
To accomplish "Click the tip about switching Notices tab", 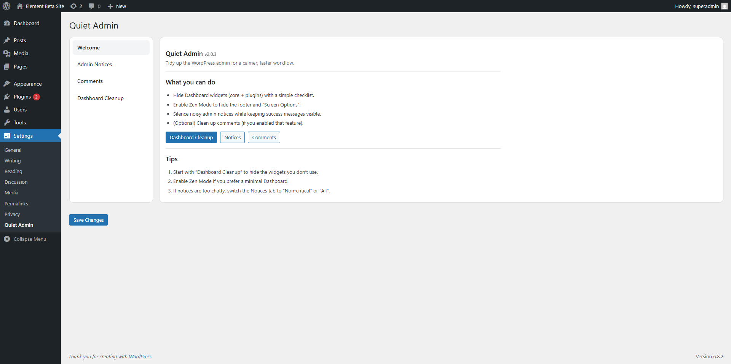I will 252,191.
